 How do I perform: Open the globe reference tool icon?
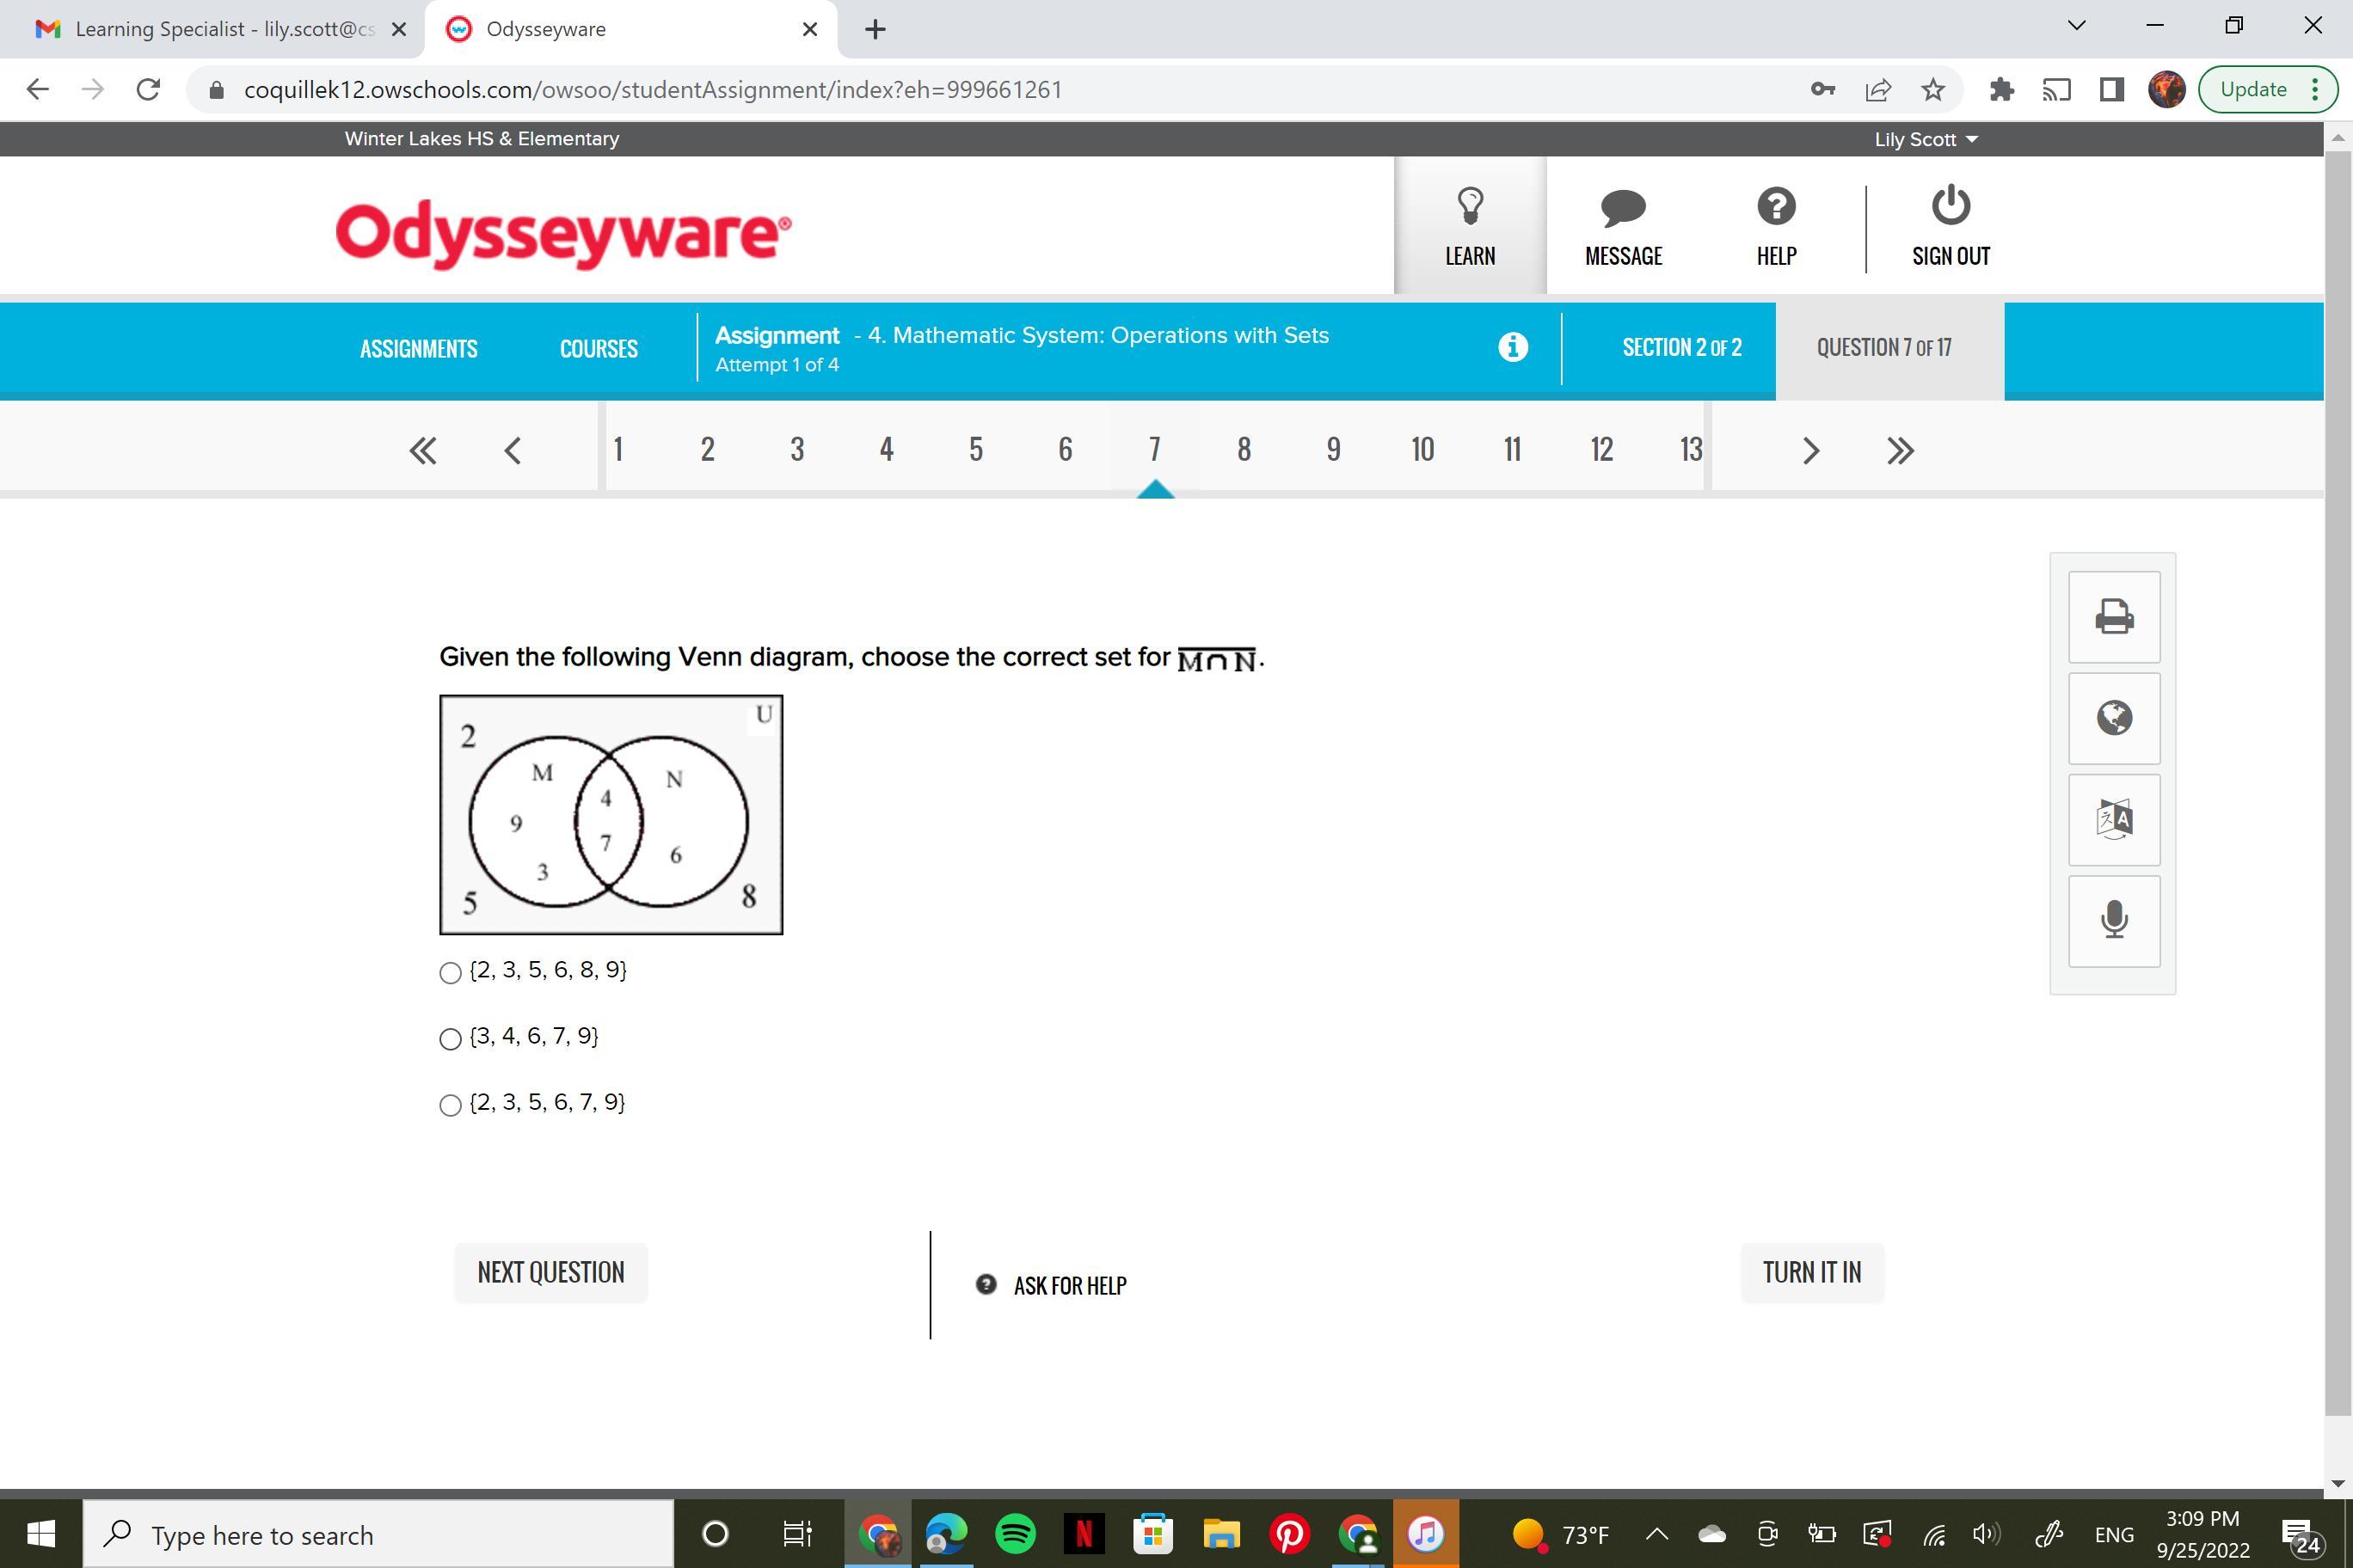coord(2113,718)
